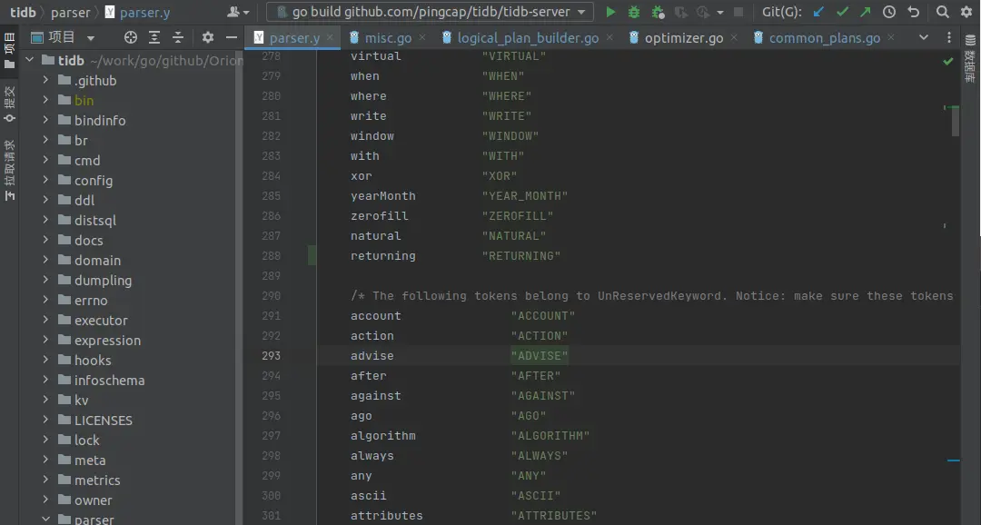Switch to misc.go tab
This screenshot has width=981, height=525.
pos(388,38)
